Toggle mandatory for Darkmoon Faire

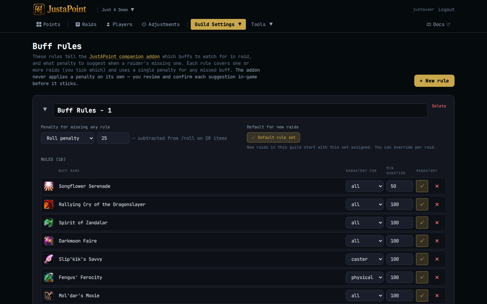(x=422, y=241)
